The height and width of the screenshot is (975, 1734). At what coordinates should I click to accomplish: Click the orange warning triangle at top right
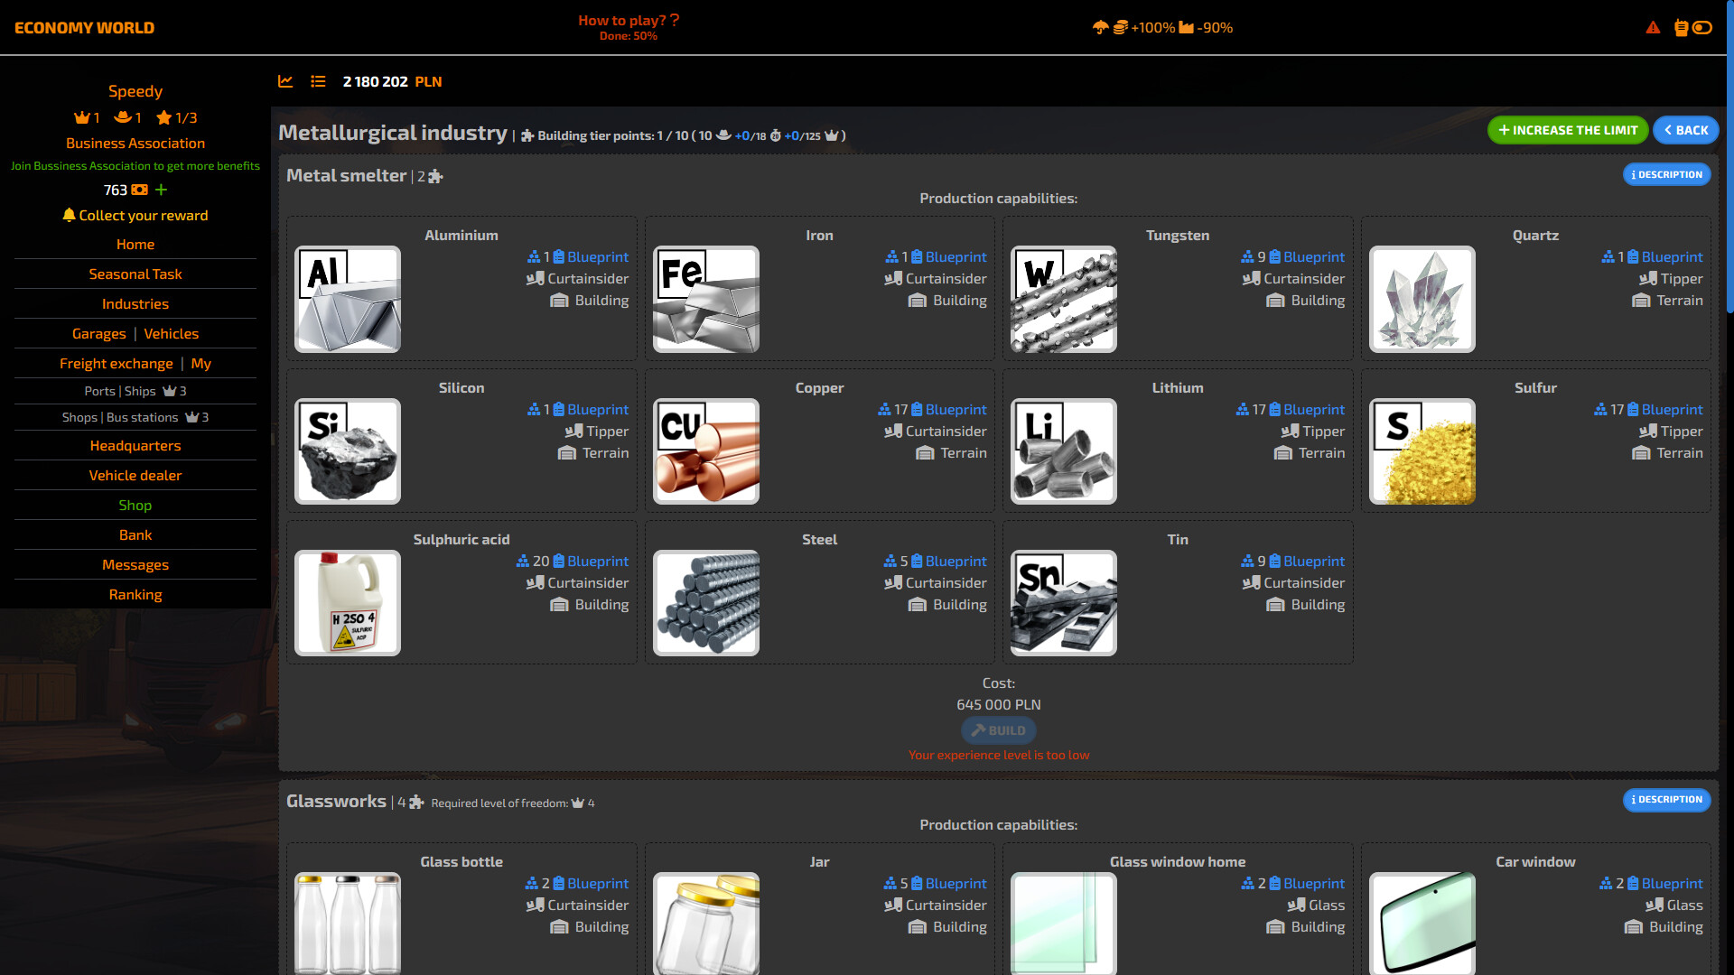pos(1653,28)
